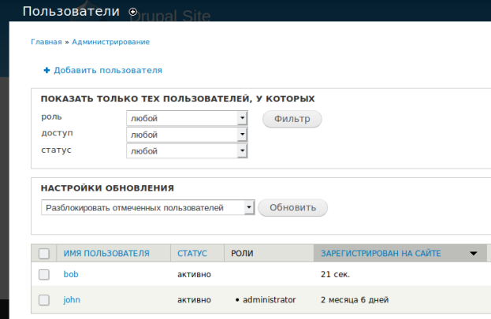
Task: Open the john user profile link
Action: (x=72, y=300)
